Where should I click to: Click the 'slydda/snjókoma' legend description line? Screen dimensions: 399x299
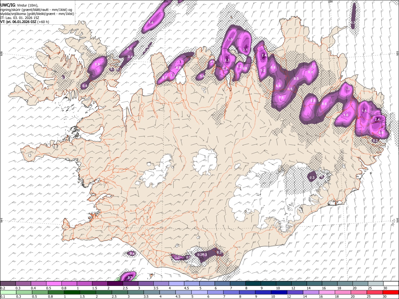pyautogui.click(x=37, y=14)
